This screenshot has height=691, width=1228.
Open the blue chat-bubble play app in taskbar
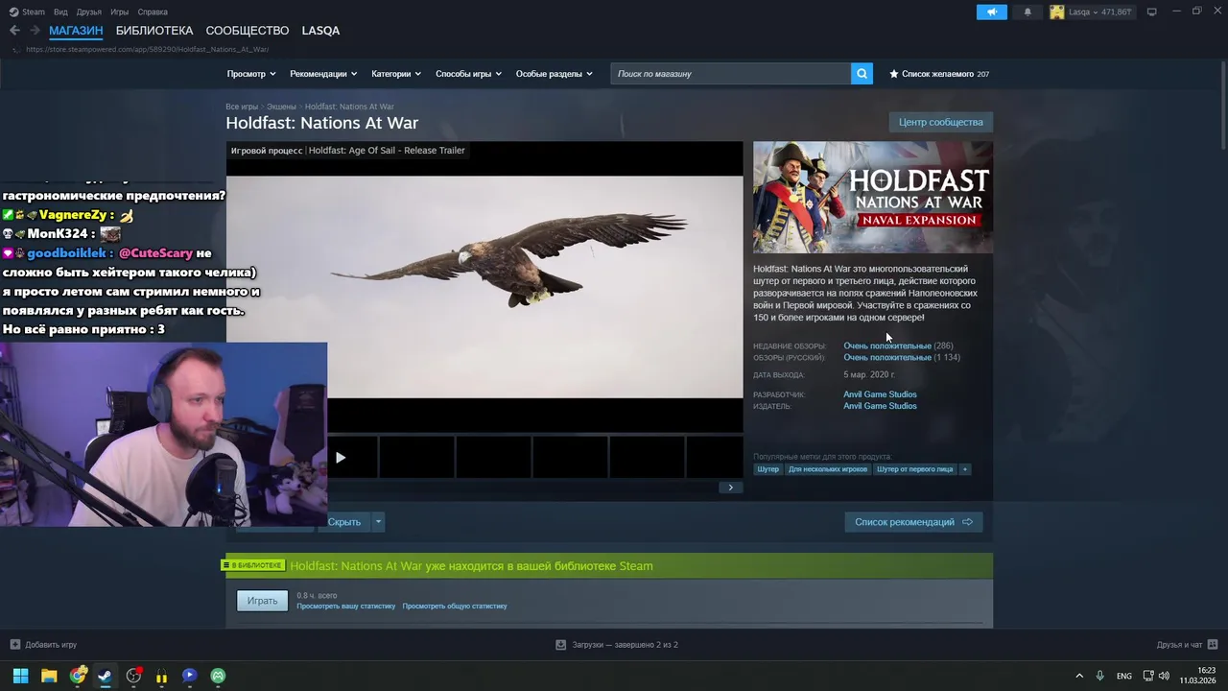[189, 676]
